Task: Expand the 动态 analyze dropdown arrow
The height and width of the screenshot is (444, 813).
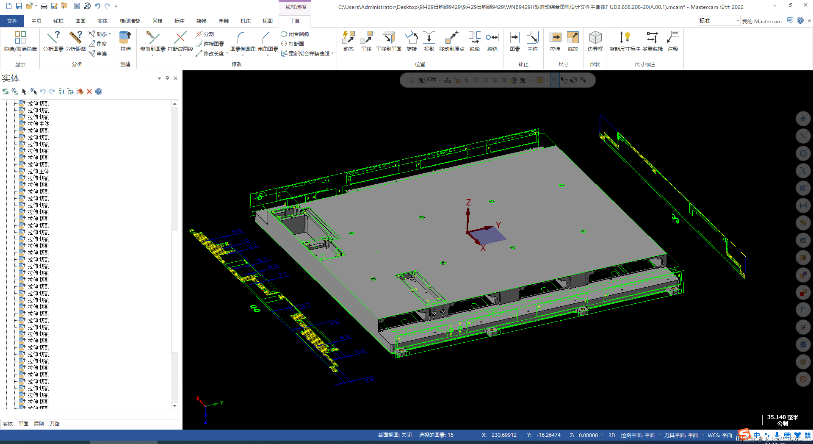Action: point(110,34)
